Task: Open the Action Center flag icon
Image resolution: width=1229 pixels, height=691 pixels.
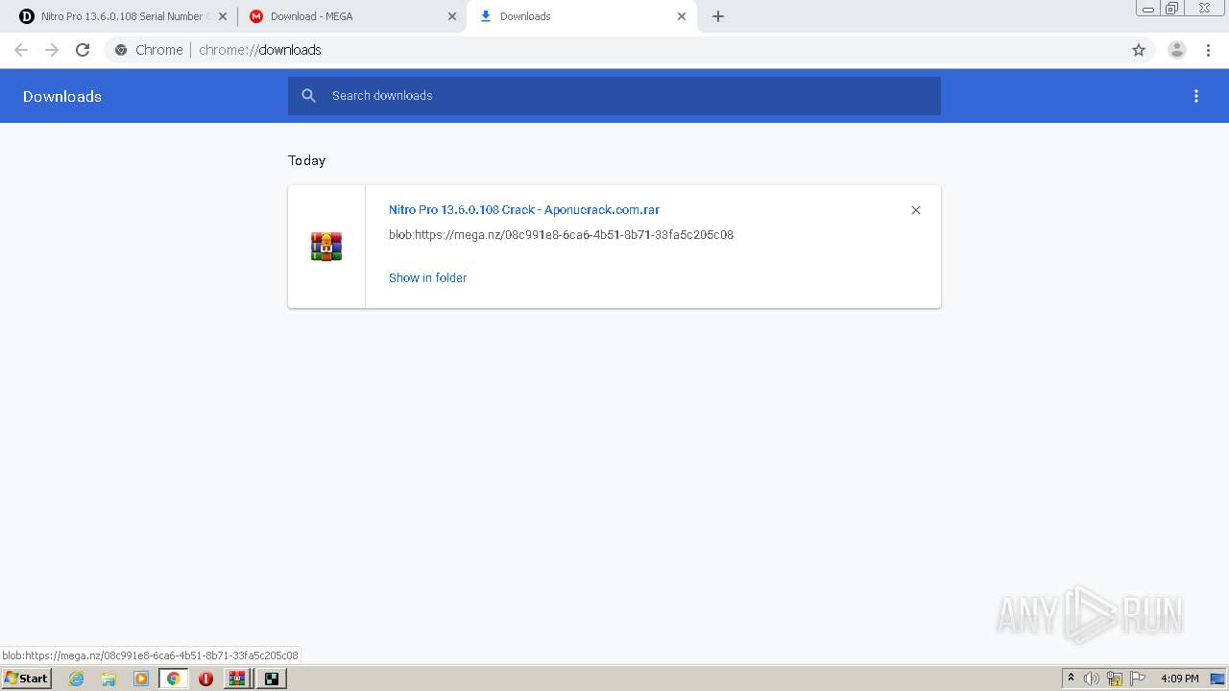Action: 1138,679
